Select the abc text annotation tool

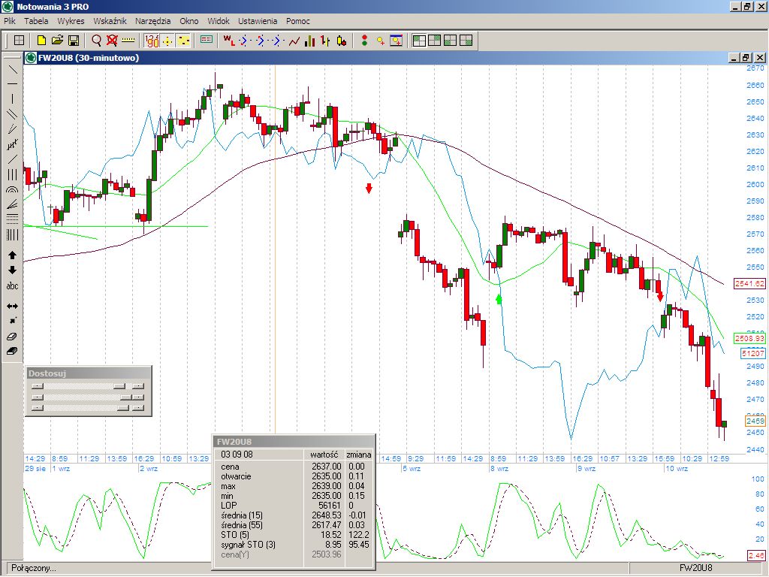point(12,286)
